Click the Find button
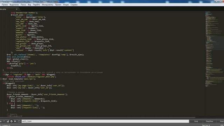The width and height of the screenshot is (224, 126). coord(196,121)
